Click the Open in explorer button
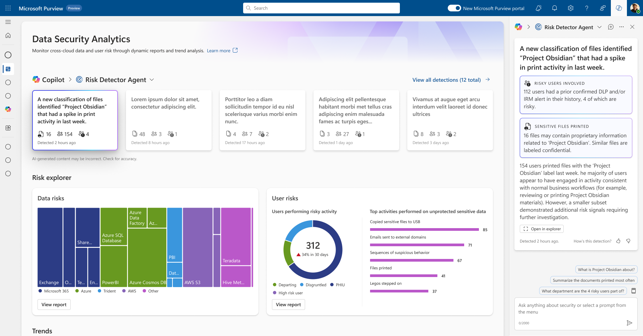 (x=542, y=229)
